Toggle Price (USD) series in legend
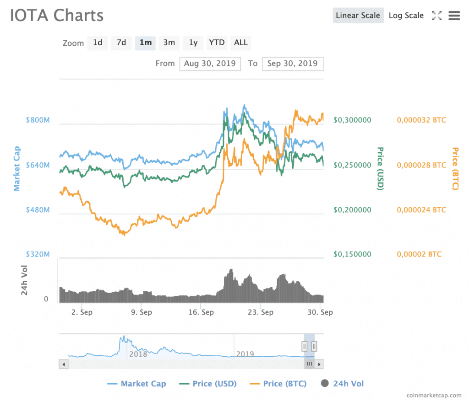 (208, 384)
